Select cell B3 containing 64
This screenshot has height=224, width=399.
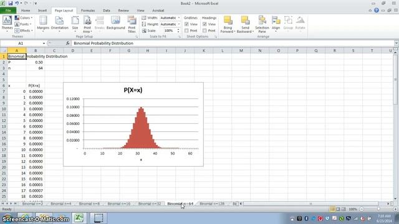(36, 68)
